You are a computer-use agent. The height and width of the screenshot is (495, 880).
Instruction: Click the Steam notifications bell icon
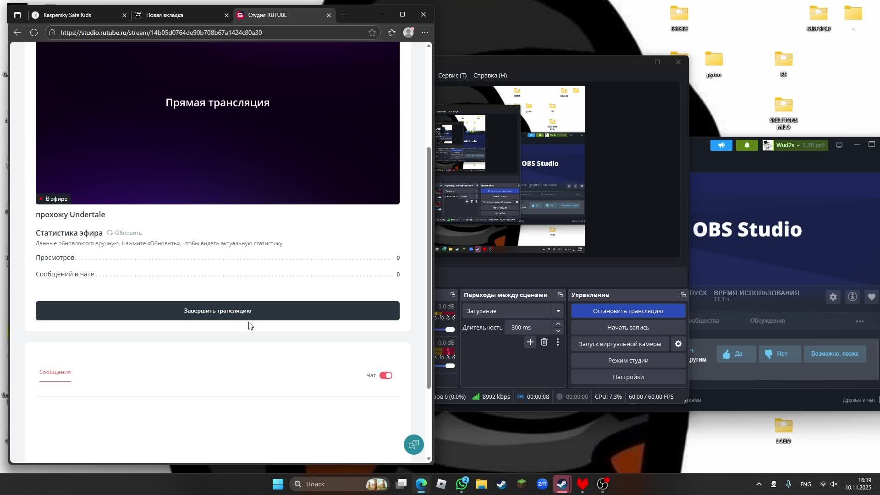pos(747,145)
